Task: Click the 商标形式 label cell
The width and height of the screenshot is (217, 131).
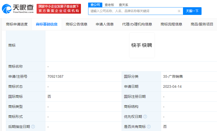Action: pos(26,117)
